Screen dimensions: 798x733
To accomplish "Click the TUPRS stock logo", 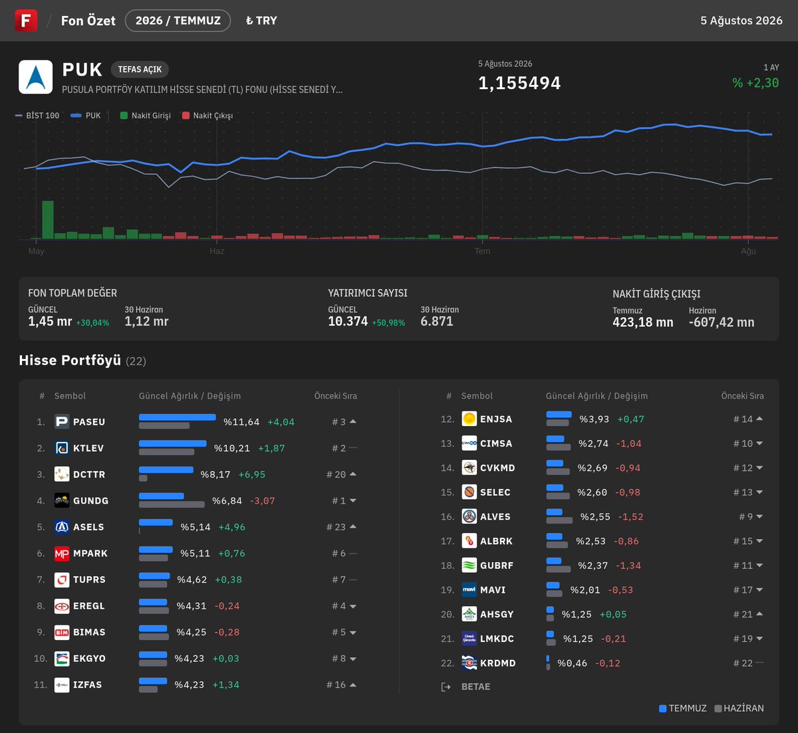I will tap(62, 579).
